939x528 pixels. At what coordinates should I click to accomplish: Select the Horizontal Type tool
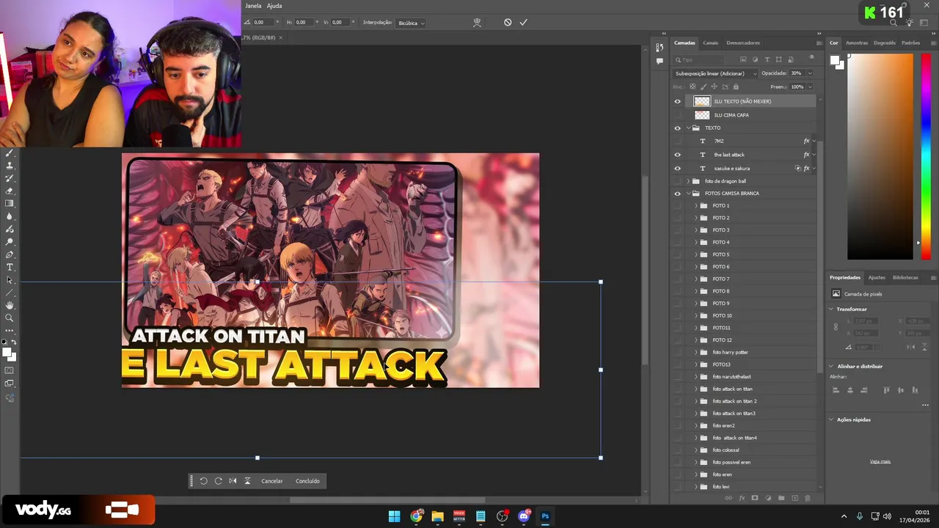click(10, 267)
